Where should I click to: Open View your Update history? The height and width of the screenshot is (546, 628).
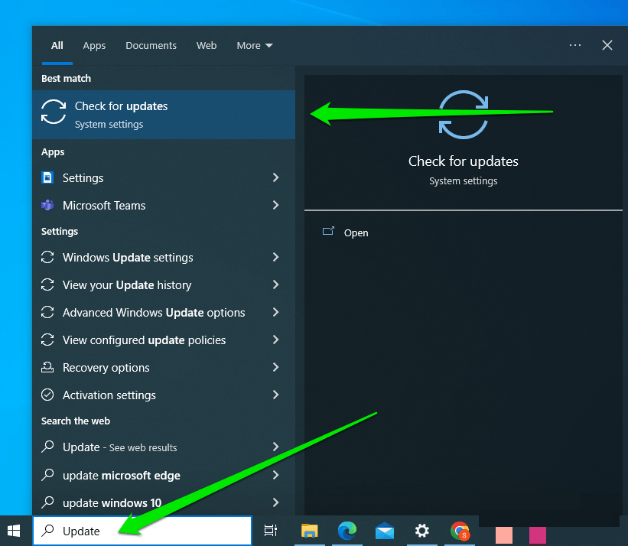tap(127, 285)
